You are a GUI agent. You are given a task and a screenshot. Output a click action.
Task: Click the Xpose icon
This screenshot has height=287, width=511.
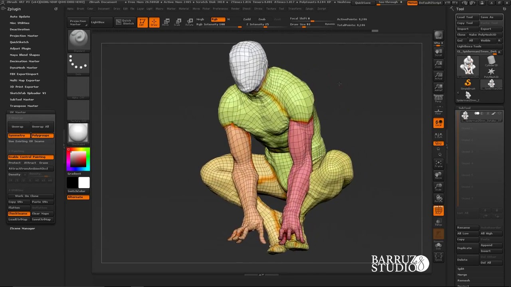click(x=438, y=257)
